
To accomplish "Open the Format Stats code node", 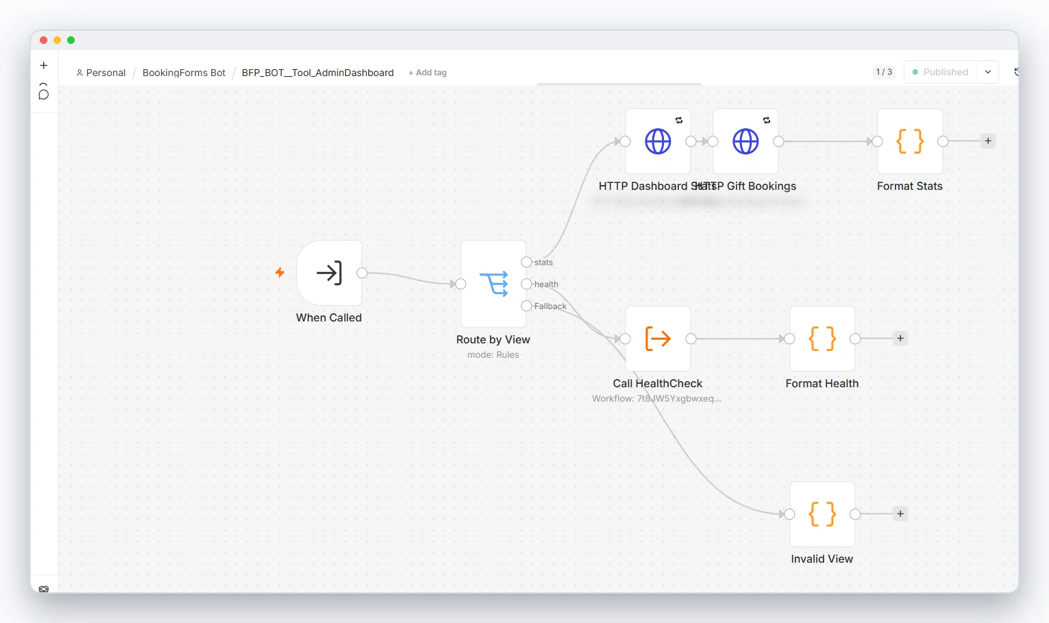I will [910, 141].
